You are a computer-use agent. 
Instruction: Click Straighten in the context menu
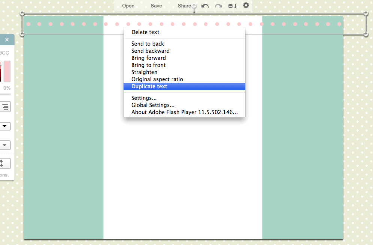[x=144, y=72]
